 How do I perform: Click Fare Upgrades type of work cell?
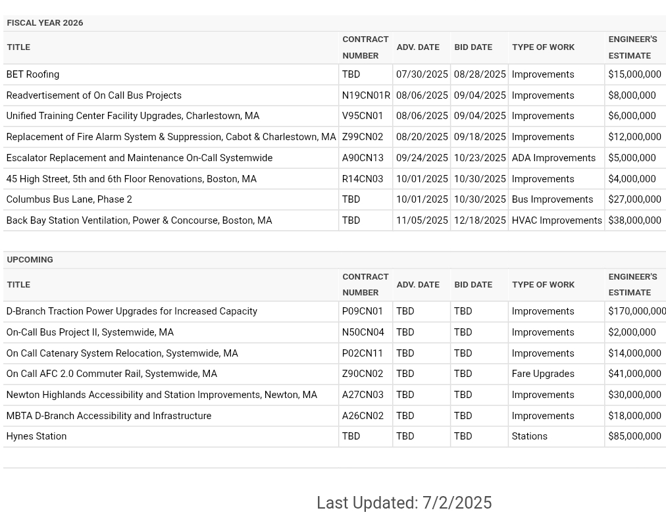(x=543, y=374)
